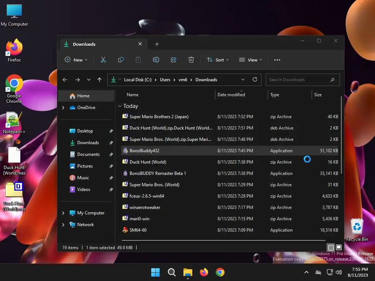This screenshot has width=375, height=281.
Task: Switch to large thumbnails view icon
Action: (x=339, y=247)
